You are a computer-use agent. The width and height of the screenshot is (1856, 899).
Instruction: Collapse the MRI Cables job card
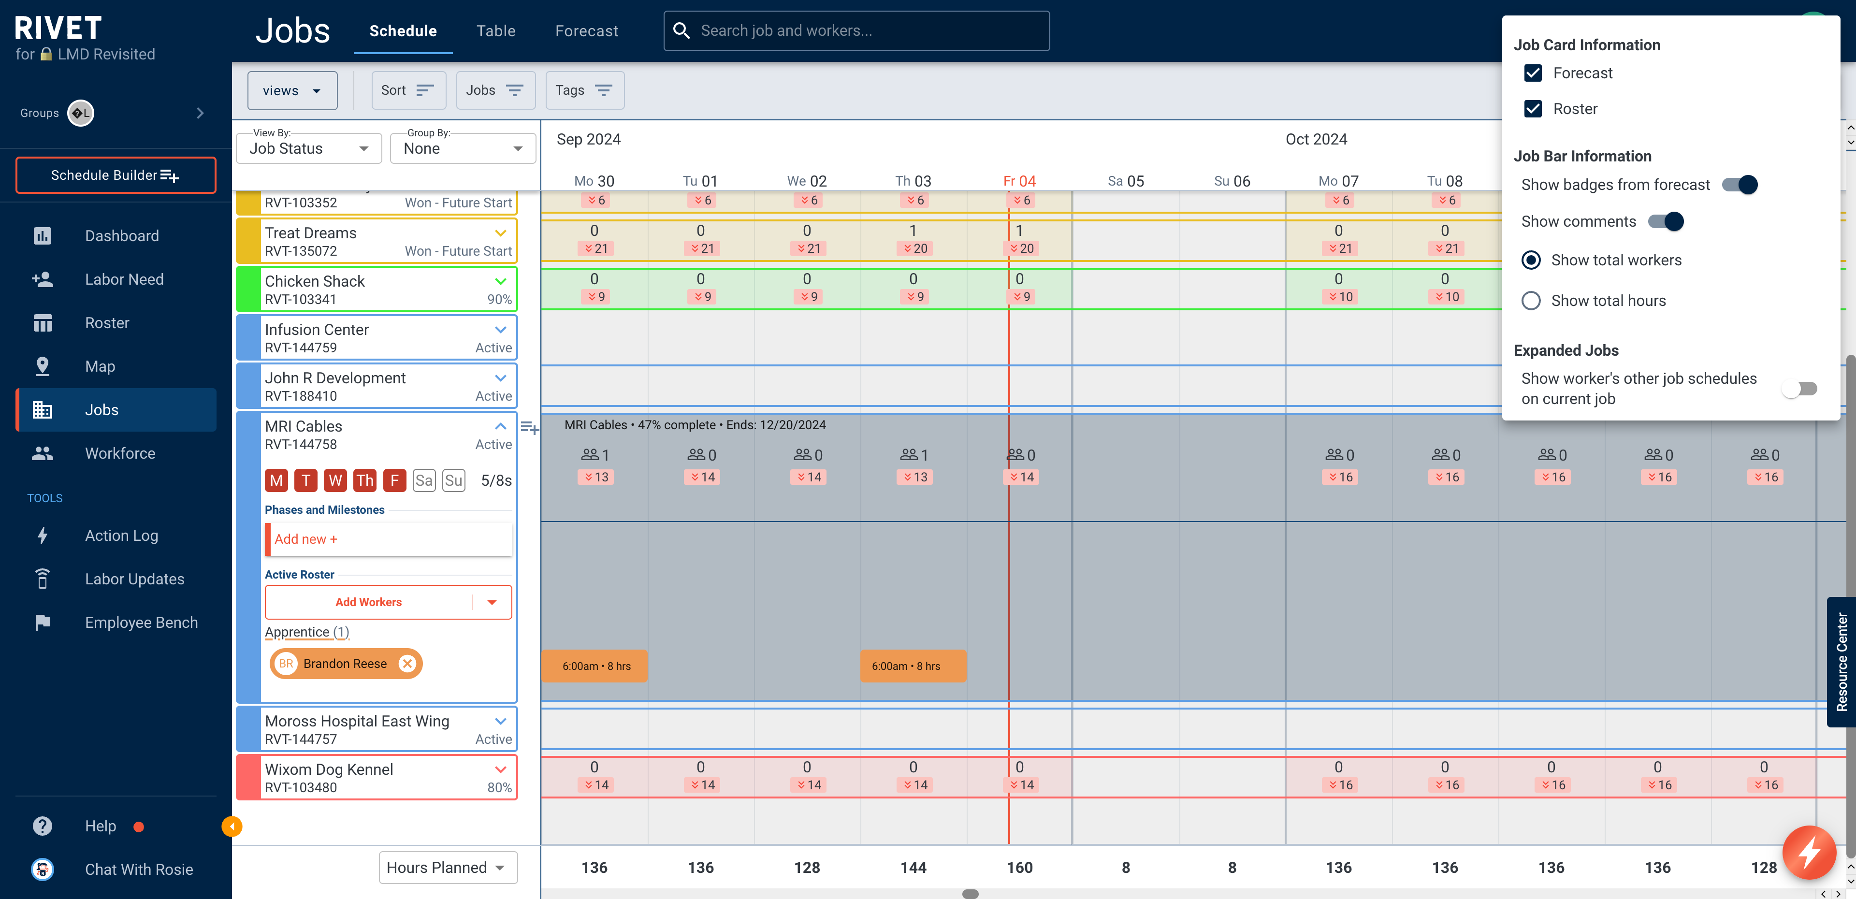pos(501,426)
